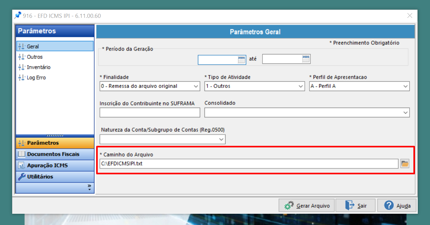Select Geral in the Parâmetros tree
The height and width of the screenshot is (225, 430).
pos(55,46)
